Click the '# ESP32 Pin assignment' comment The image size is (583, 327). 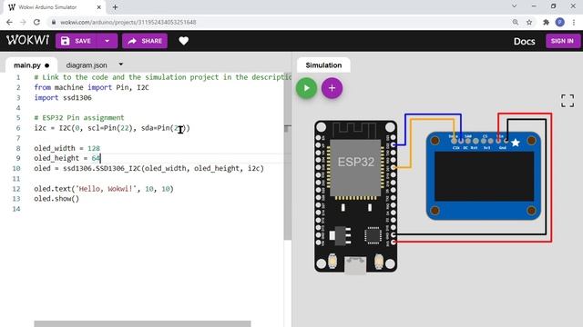click(x=79, y=118)
